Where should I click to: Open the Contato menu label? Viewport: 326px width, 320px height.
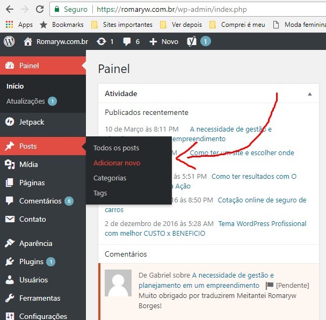33,219
